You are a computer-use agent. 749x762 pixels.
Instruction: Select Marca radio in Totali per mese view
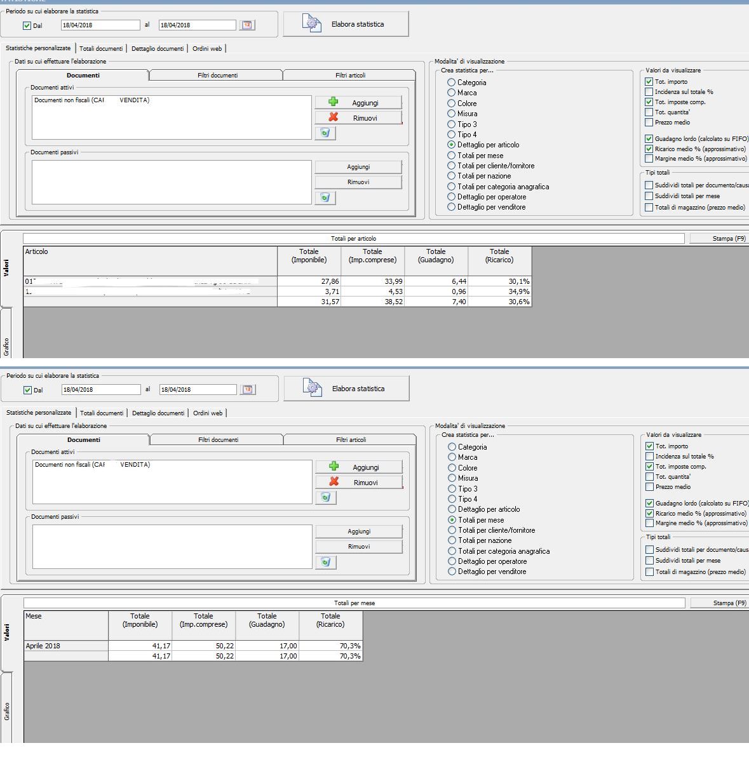tap(452, 457)
